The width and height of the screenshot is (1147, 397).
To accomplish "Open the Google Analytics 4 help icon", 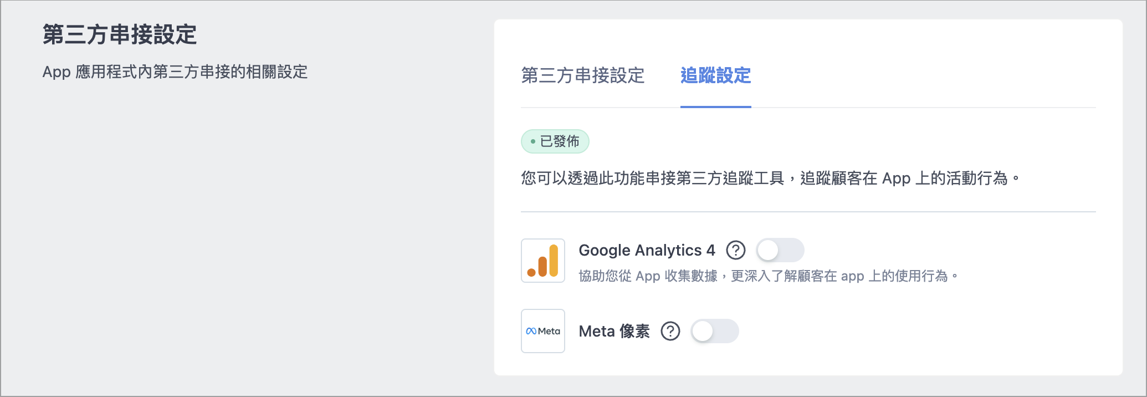I will point(735,251).
